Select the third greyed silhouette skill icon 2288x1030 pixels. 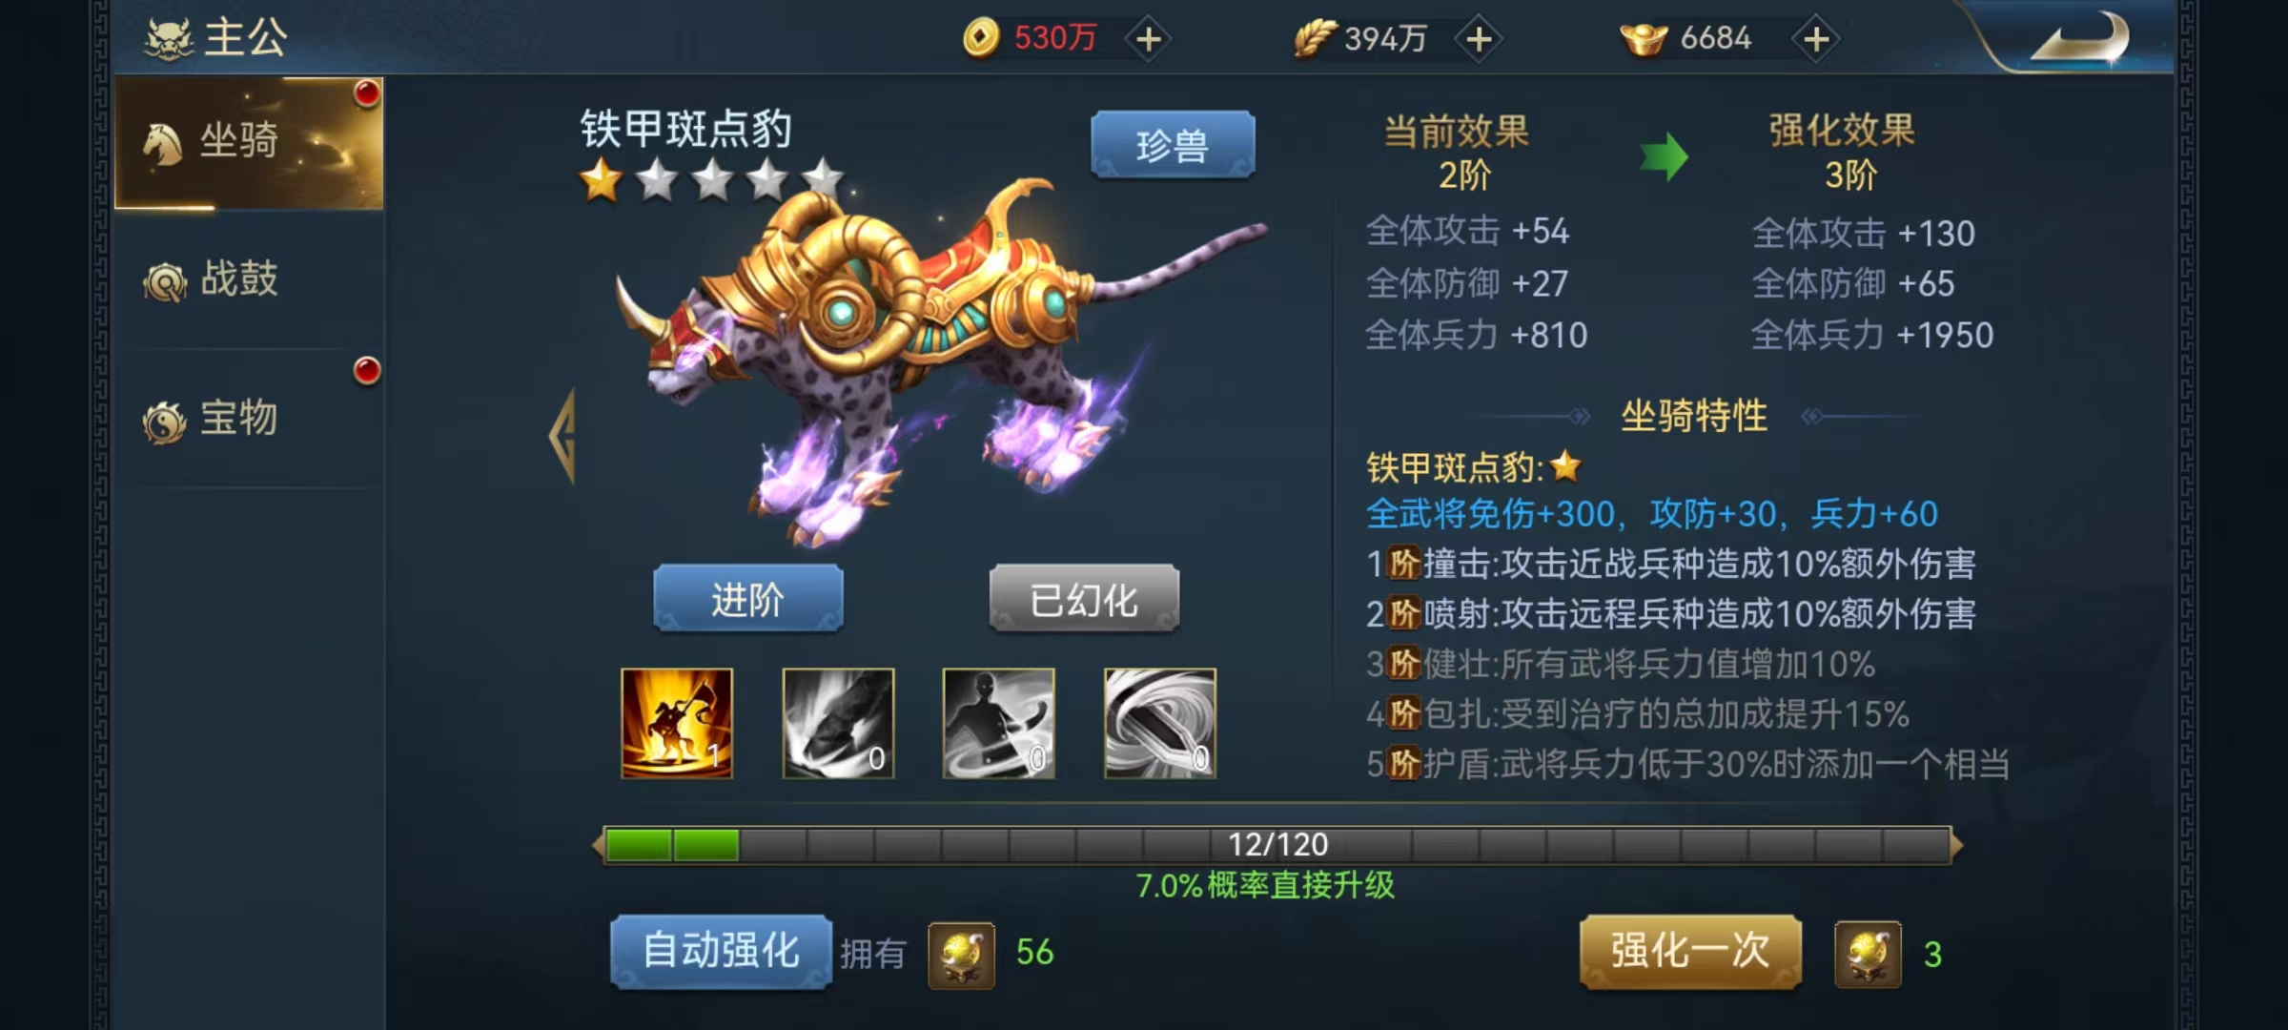click(x=998, y=723)
